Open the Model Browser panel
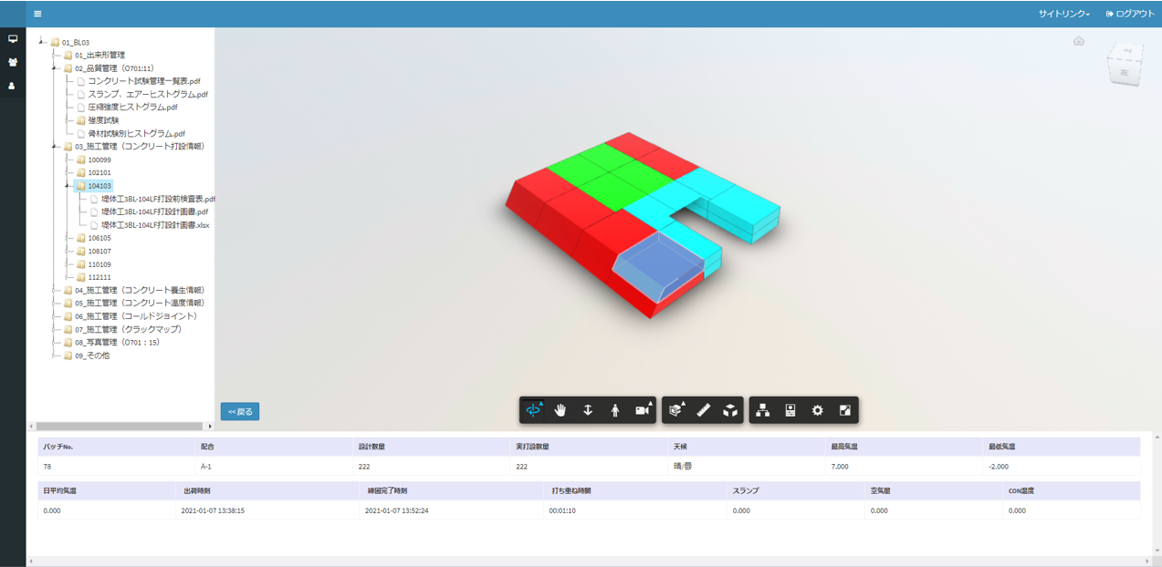Screen dimensions: 1162x567 click(x=763, y=410)
